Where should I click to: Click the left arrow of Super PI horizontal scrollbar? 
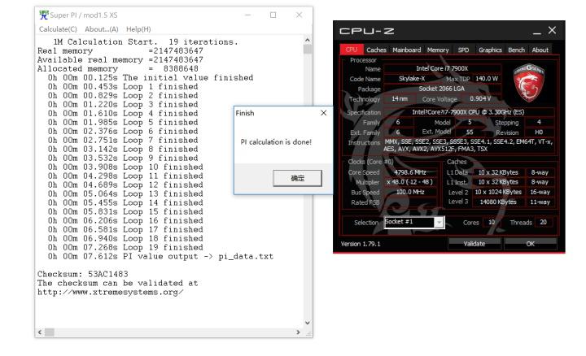click(x=40, y=332)
